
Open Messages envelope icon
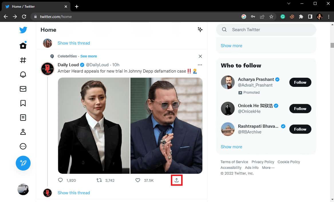point(23,89)
